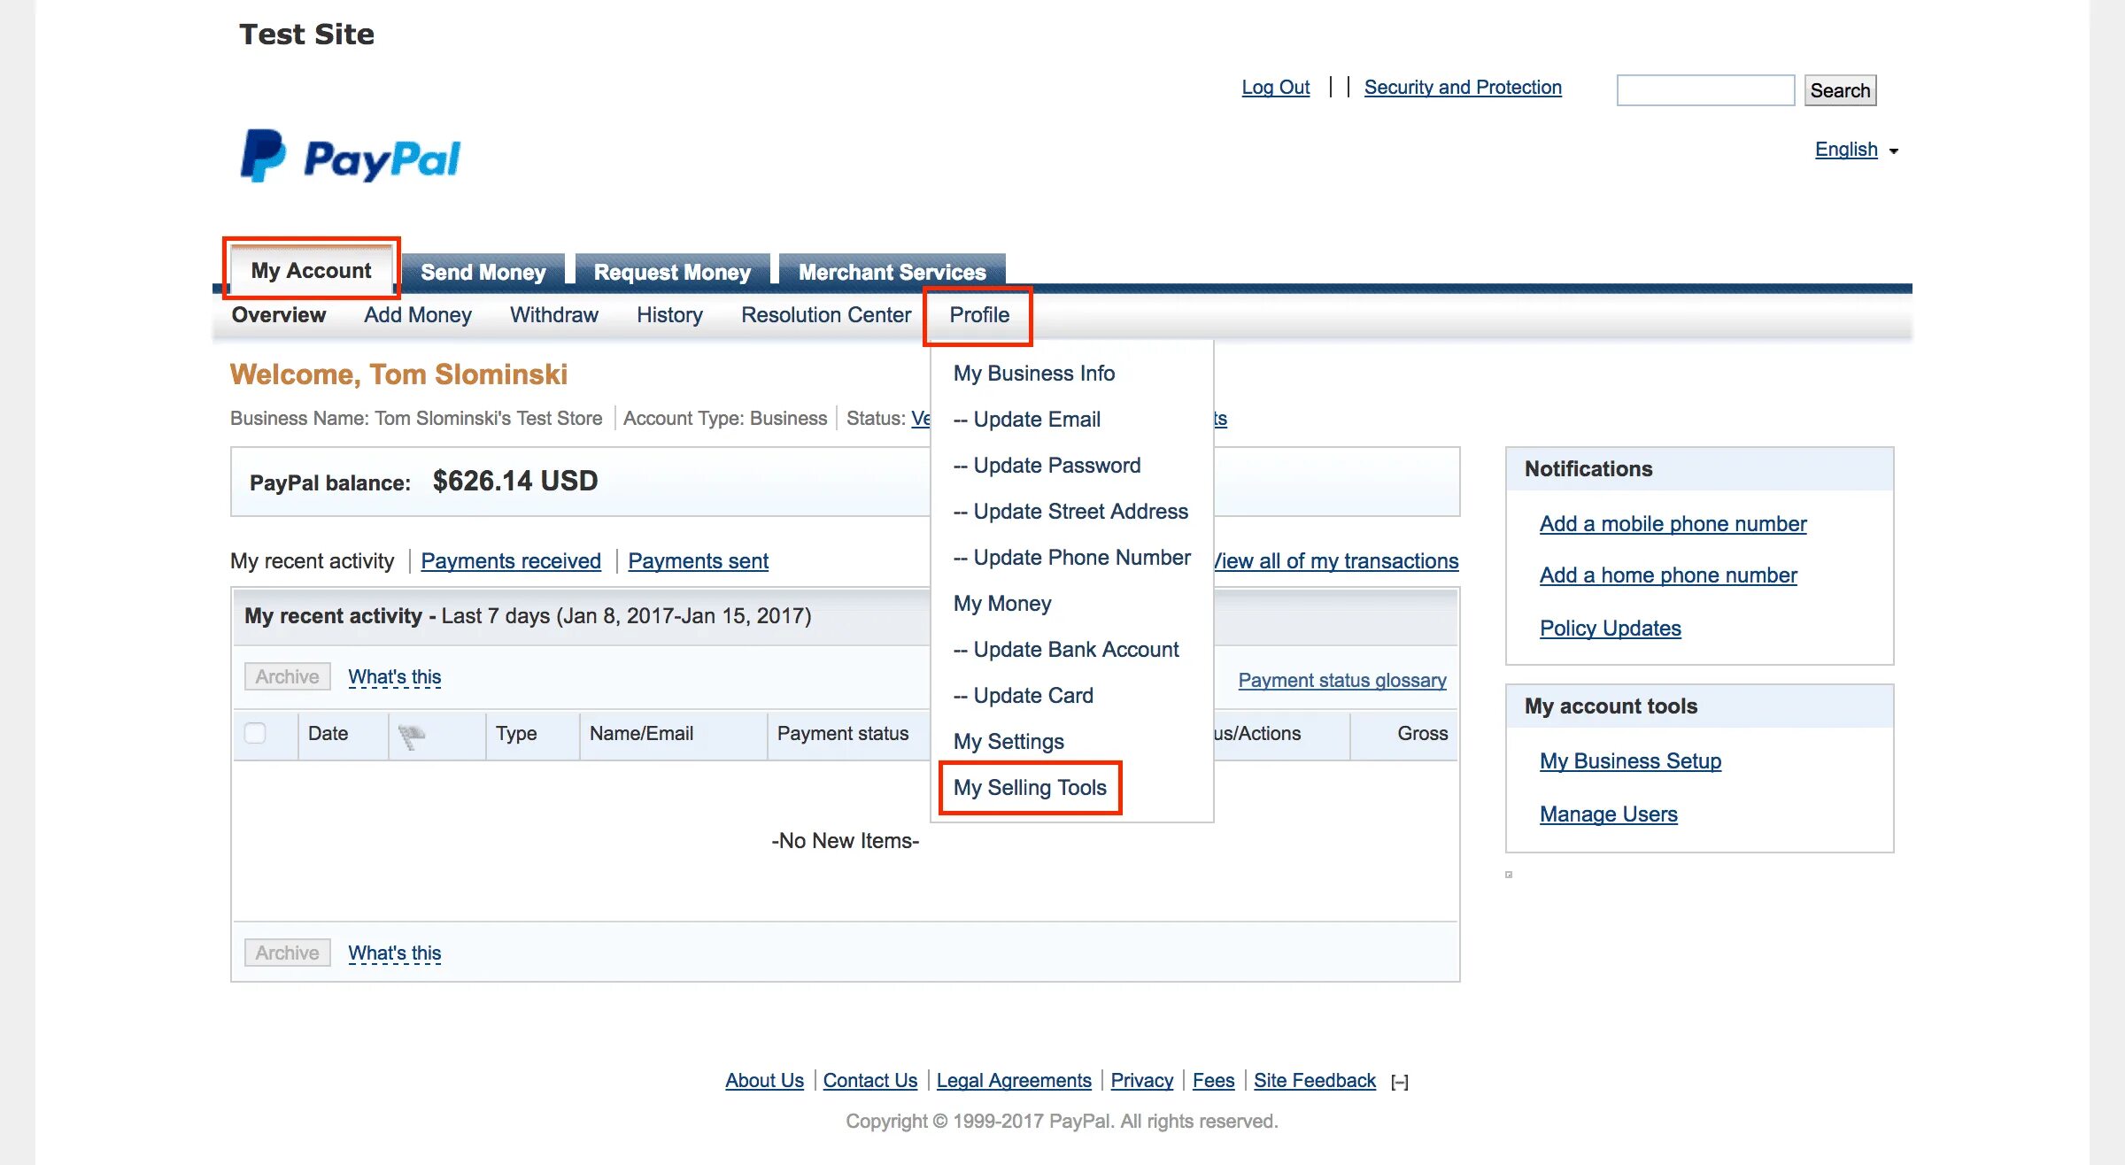Click the PayPal logo
Screen dimensions: 2125x1165
tap(351, 158)
